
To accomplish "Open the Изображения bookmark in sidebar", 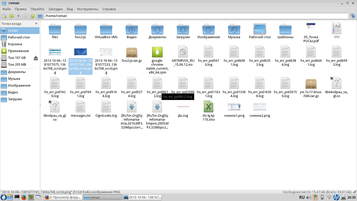I will (20, 85).
